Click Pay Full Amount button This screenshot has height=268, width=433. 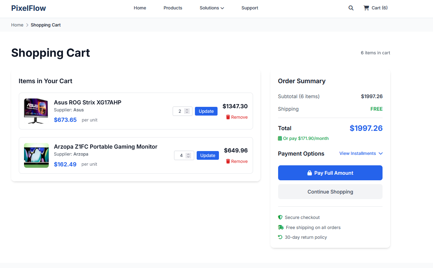click(x=330, y=173)
